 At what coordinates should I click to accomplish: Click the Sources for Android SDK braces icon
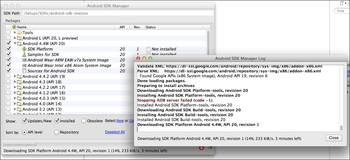(x=24, y=71)
